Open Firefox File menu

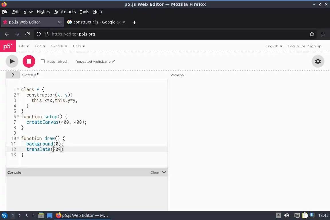5,12
